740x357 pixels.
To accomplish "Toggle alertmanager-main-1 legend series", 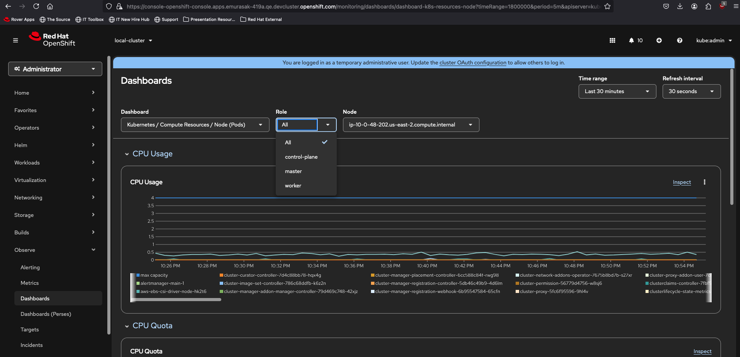I will (162, 283).
